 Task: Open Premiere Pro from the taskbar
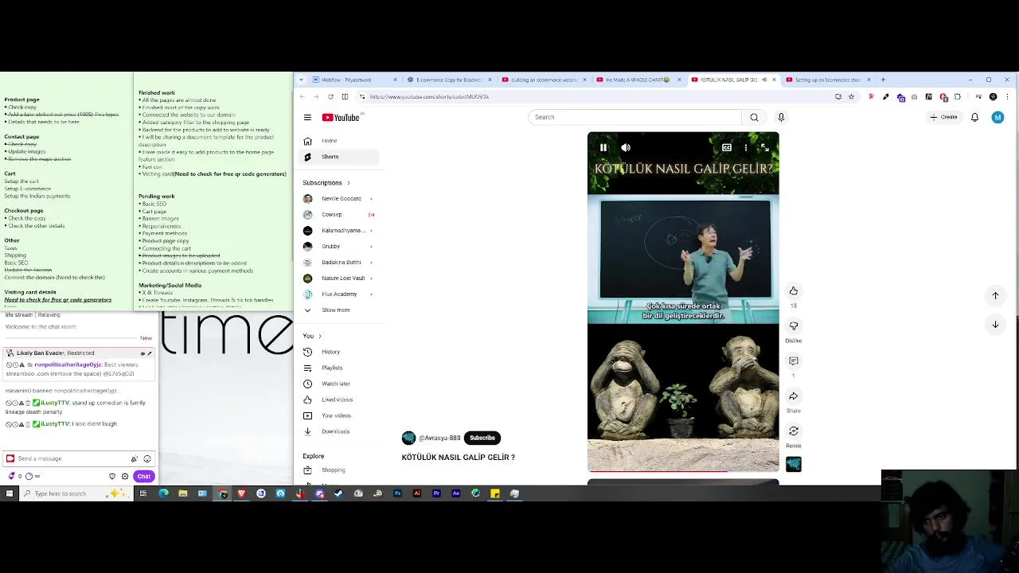[x=436, y=493]
